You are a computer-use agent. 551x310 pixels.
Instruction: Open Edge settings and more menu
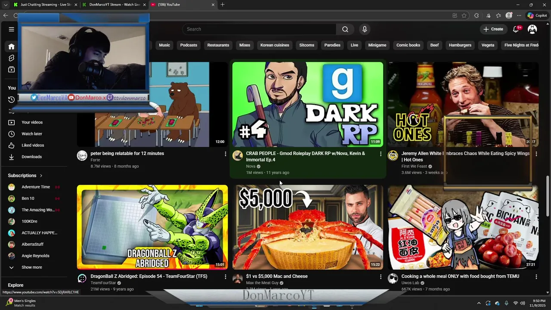(x=519, y=15)
